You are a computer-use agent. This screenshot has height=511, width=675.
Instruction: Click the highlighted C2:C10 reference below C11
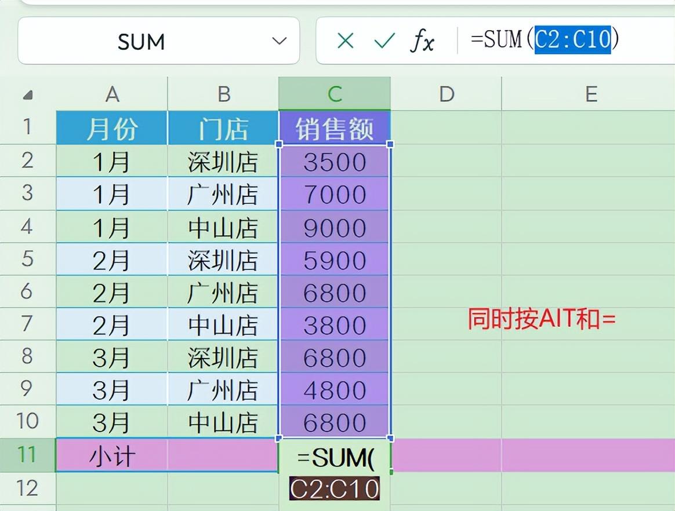tap(335, 488)
